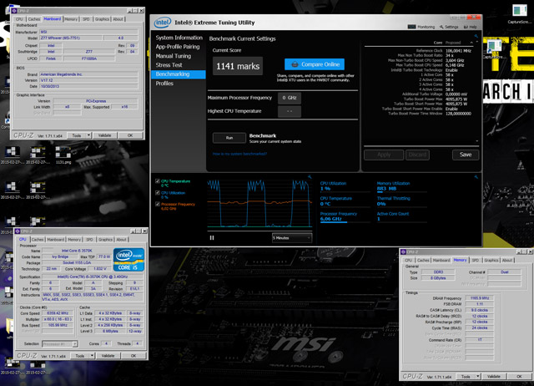
Task: Switch to Memory tab in CPU-Z Mainboard window
Action: pos(71,19)
